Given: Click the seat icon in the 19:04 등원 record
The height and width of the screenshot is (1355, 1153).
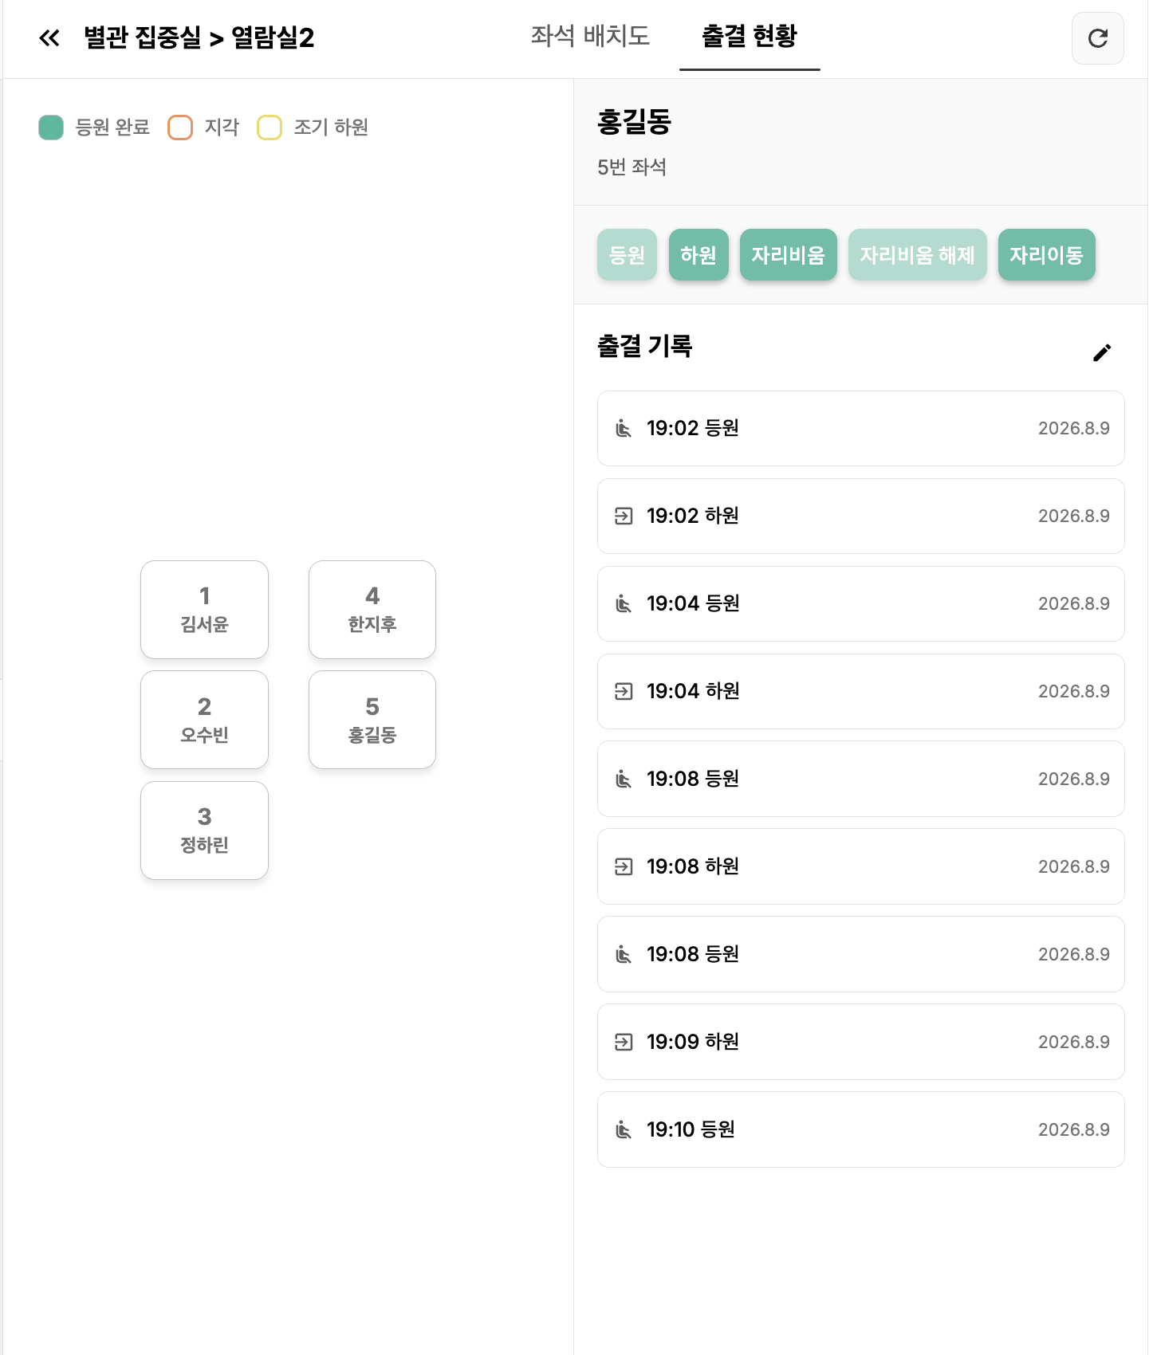Looking at the screenshot, I should (x=624, y=604).
